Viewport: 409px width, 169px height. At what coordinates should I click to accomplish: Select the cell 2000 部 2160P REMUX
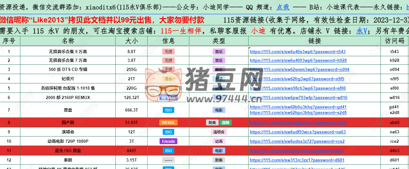[68, 98]
